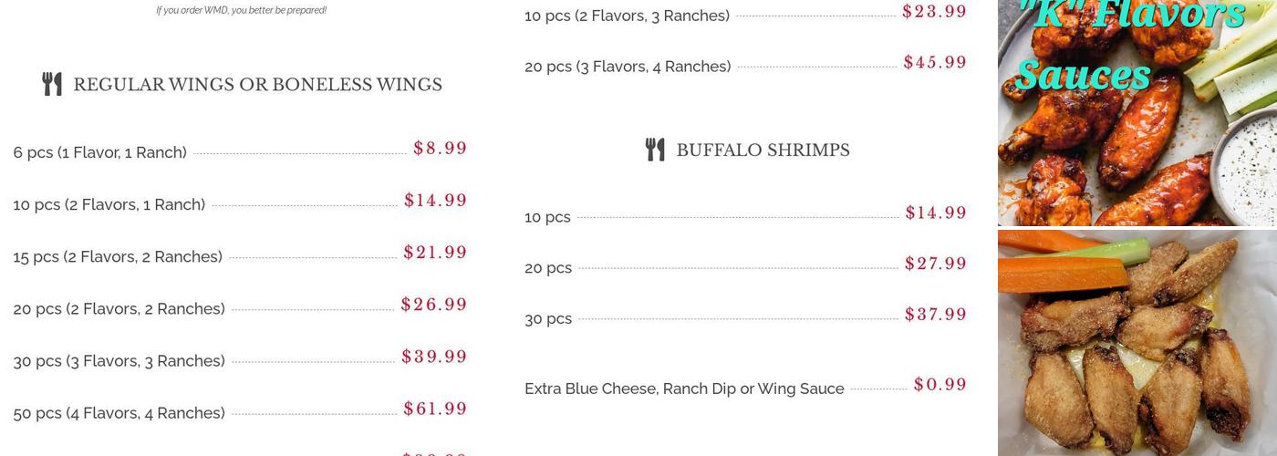
Task: Select the Extra Blue Cheese, Ranch Dip item
Action: [x=684, y=389]
